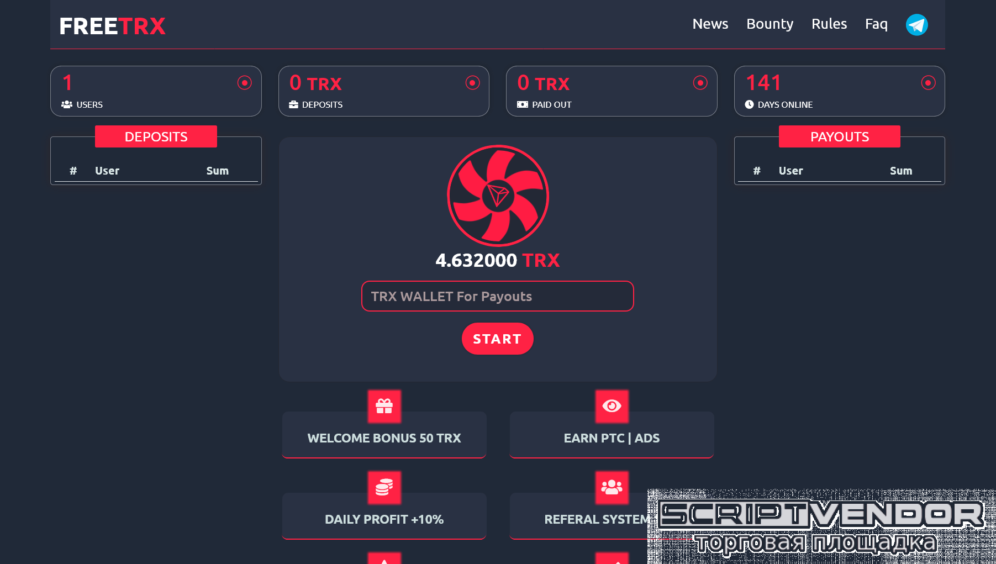Open the News page

[710, 24]
